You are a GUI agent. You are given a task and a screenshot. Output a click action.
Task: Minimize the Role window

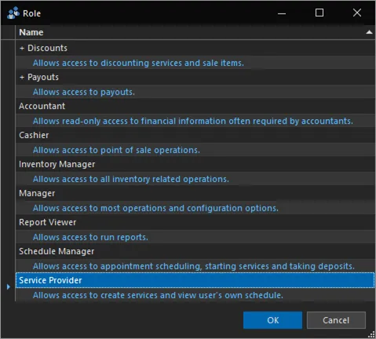(282, 13)
